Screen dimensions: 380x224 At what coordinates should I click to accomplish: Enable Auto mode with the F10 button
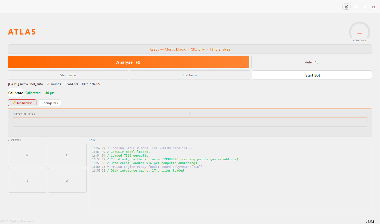coord(311,62)
